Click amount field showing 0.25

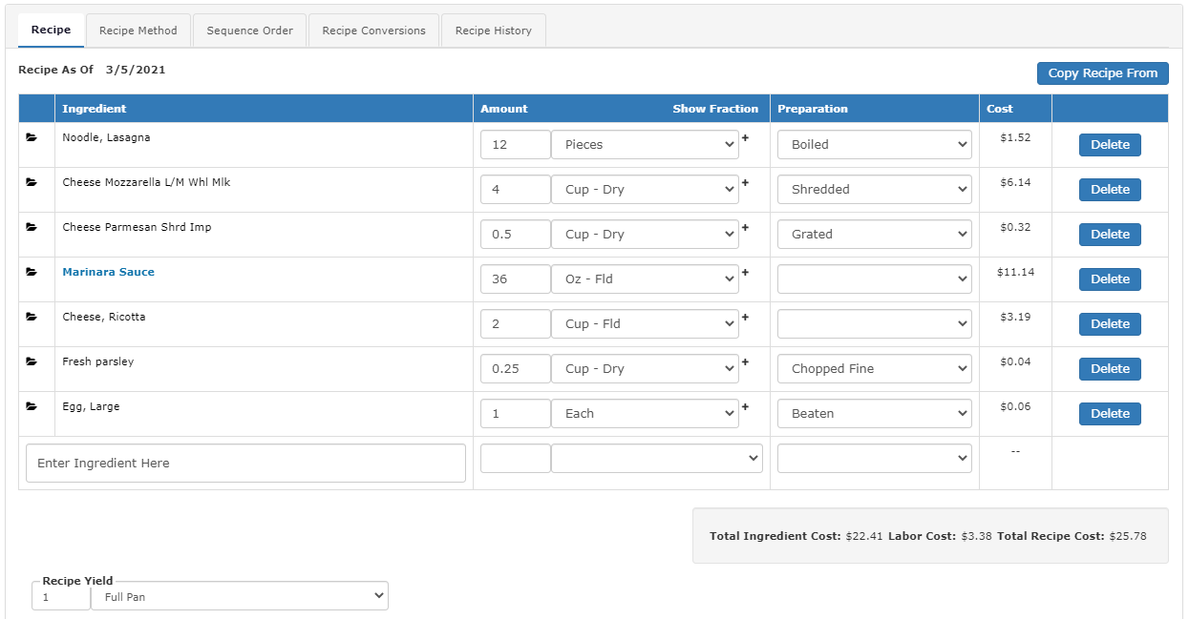click(516, 369)
